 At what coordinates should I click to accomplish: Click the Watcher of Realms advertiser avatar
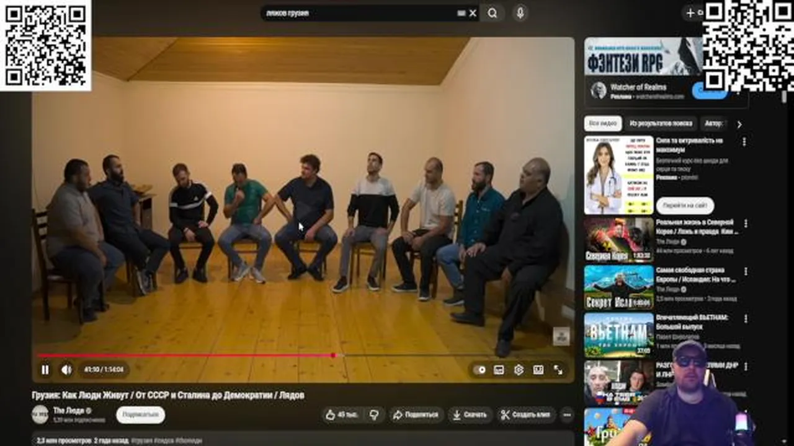coord(599,90)
